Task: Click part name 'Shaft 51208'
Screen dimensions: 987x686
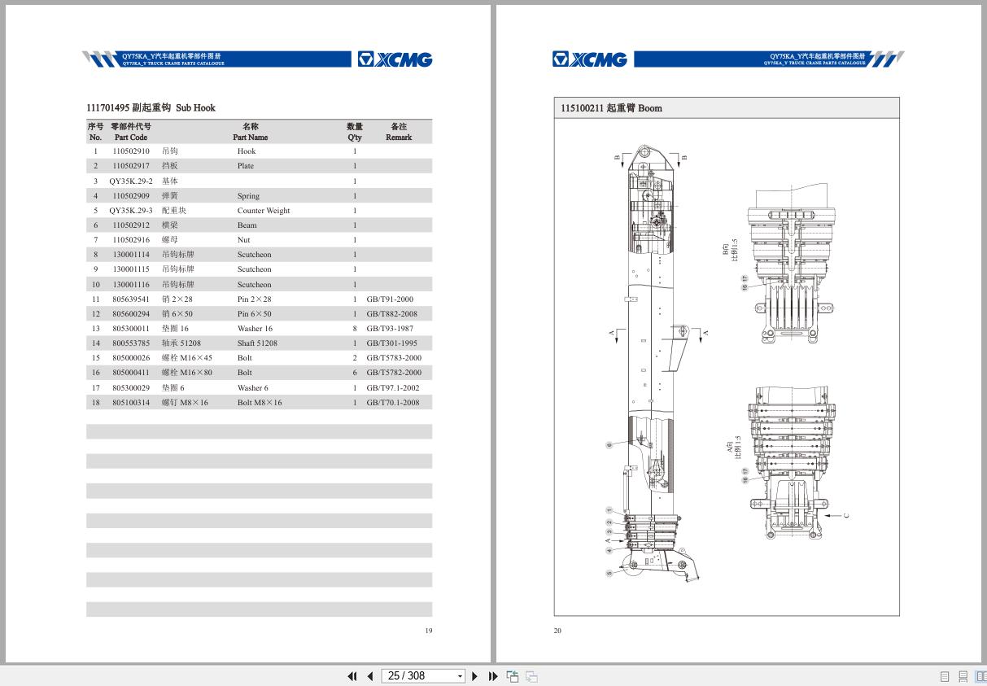Action: tap(257, 343)
